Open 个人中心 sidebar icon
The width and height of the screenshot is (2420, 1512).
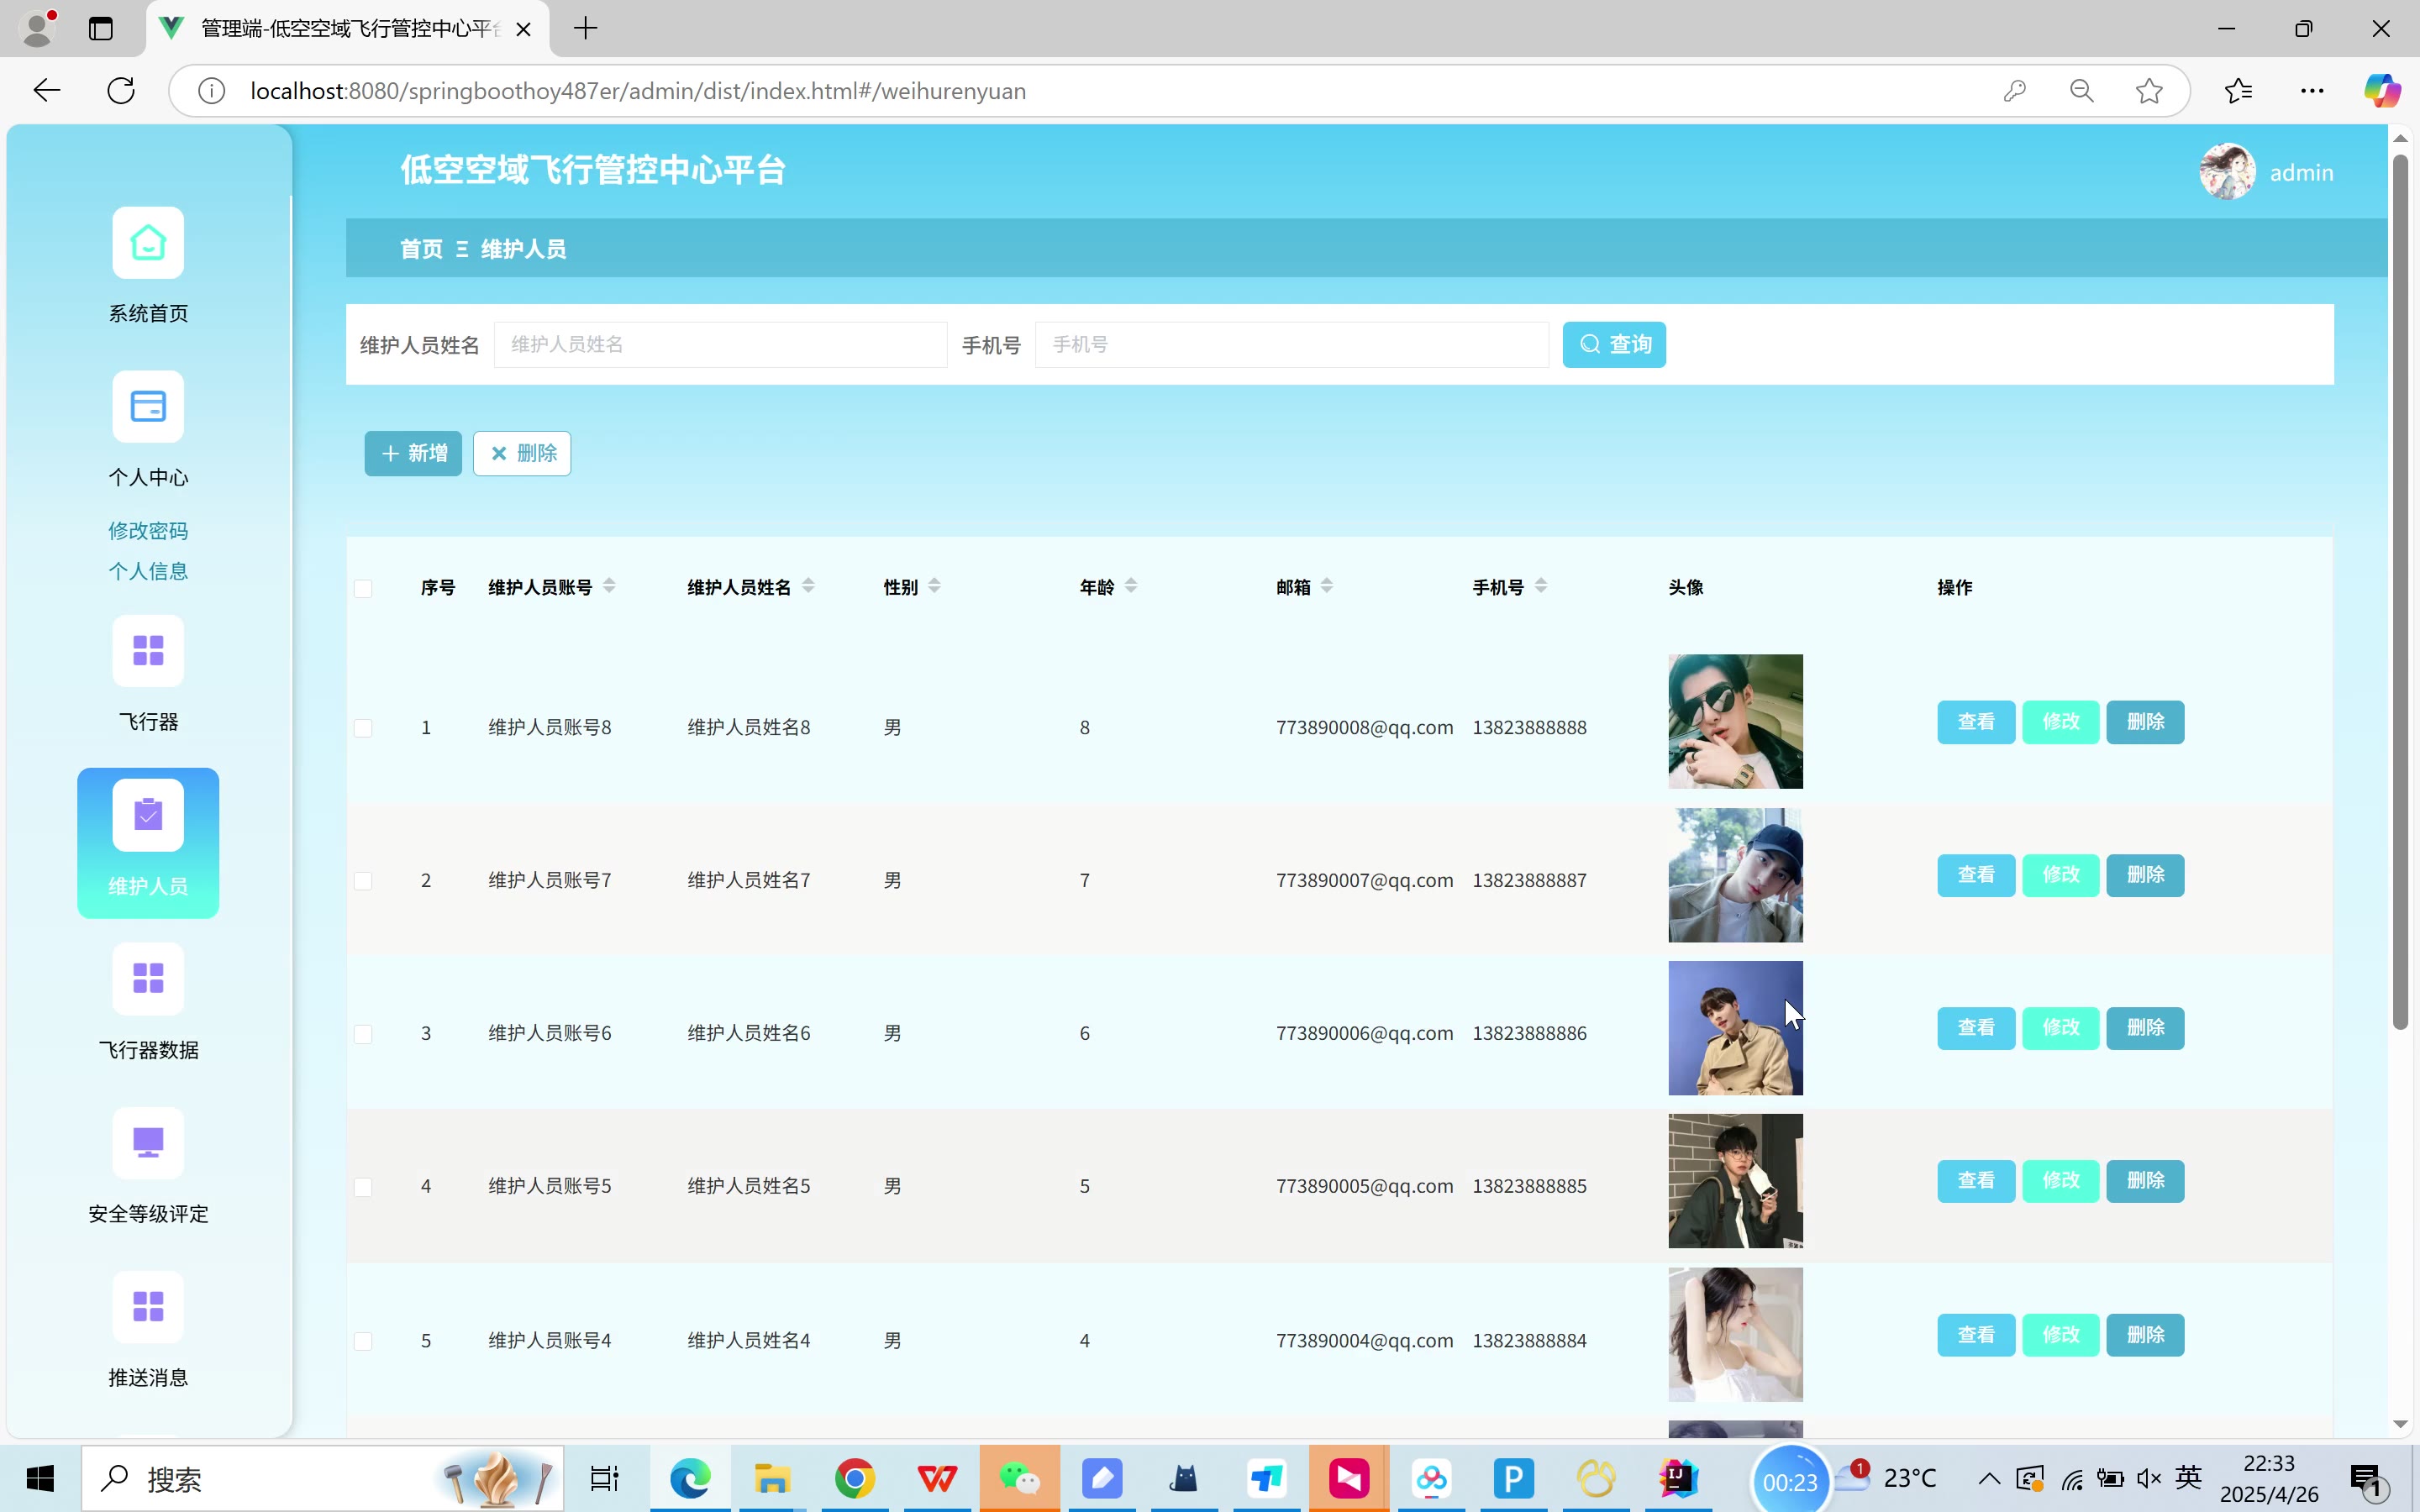click(x=148, y=407)
